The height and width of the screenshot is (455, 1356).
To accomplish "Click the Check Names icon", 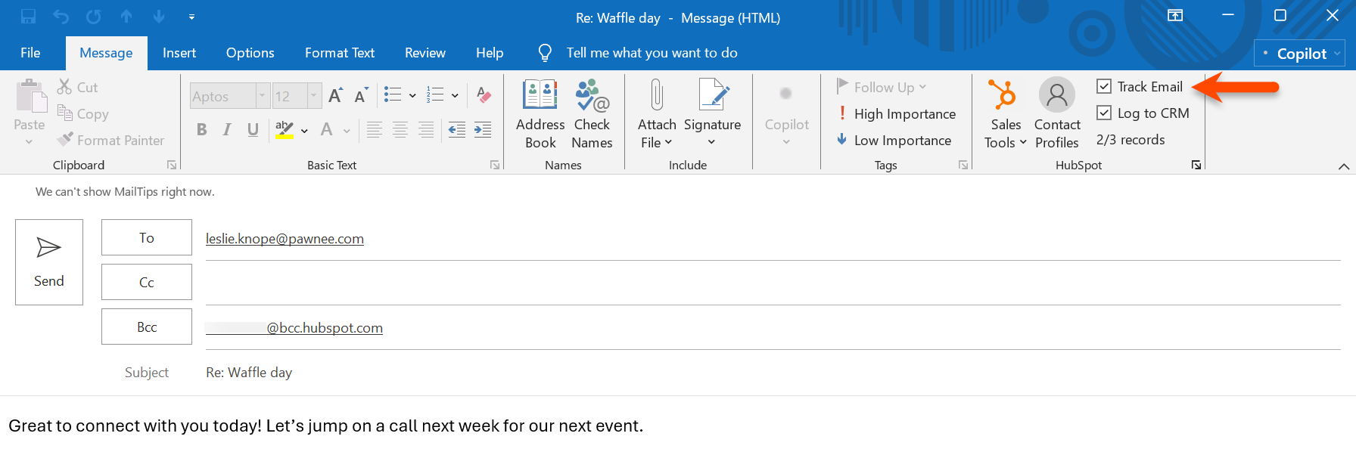I will (x=592, y=96).
